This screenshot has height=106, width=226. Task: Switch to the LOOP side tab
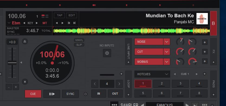(x=128, y=84)
